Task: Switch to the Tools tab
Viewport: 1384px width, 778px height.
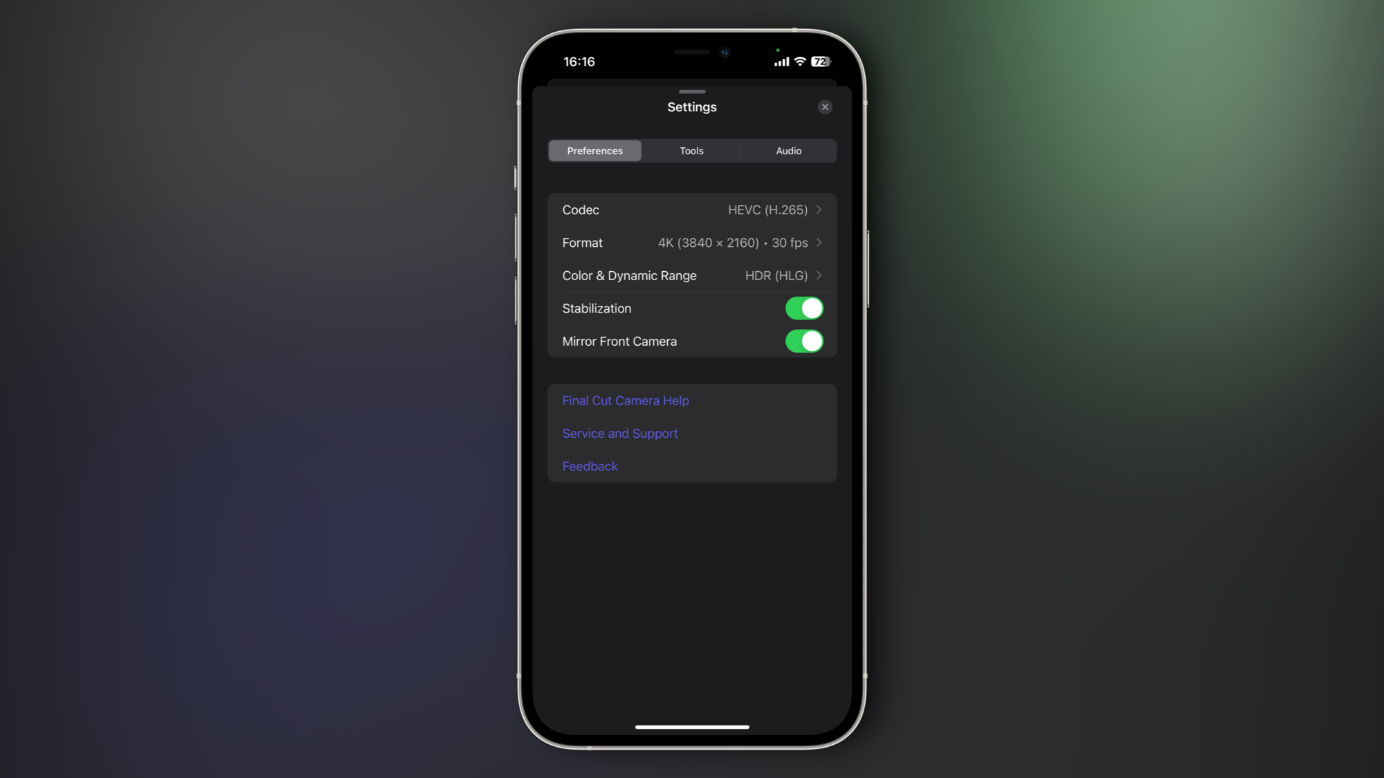Action: tap(691, 150)
